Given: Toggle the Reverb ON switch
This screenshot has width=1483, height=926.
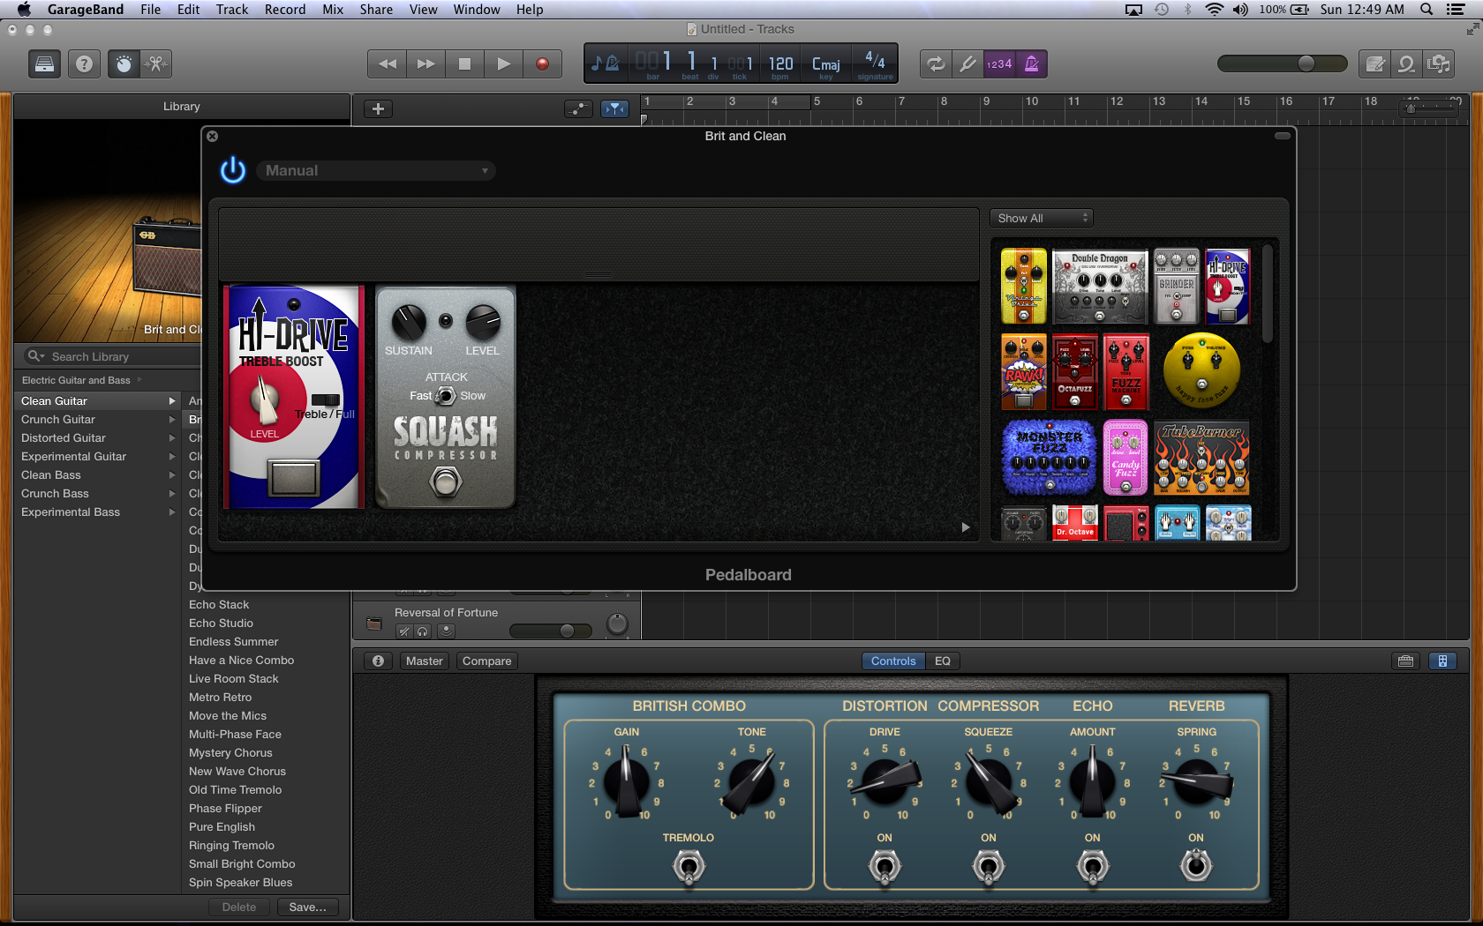Looking at the screenshot, I should 1196,865.
